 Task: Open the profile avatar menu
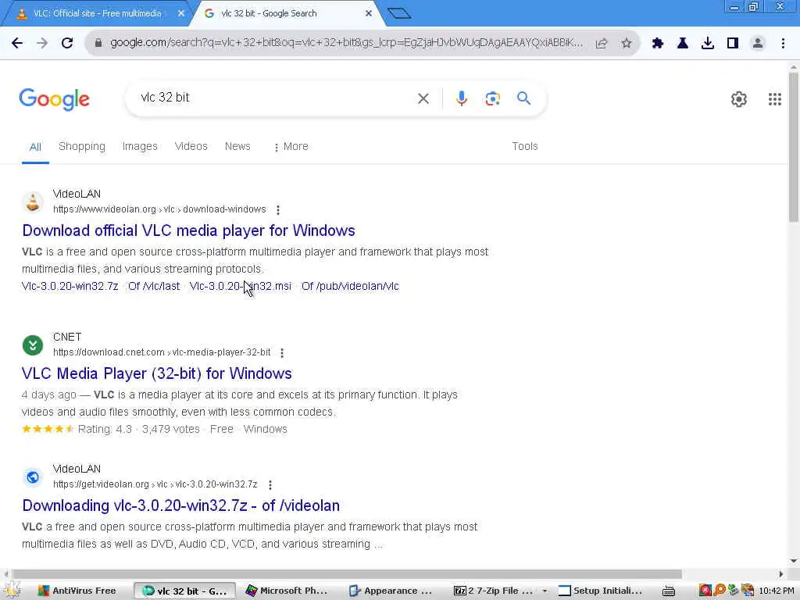coord(758,44)
